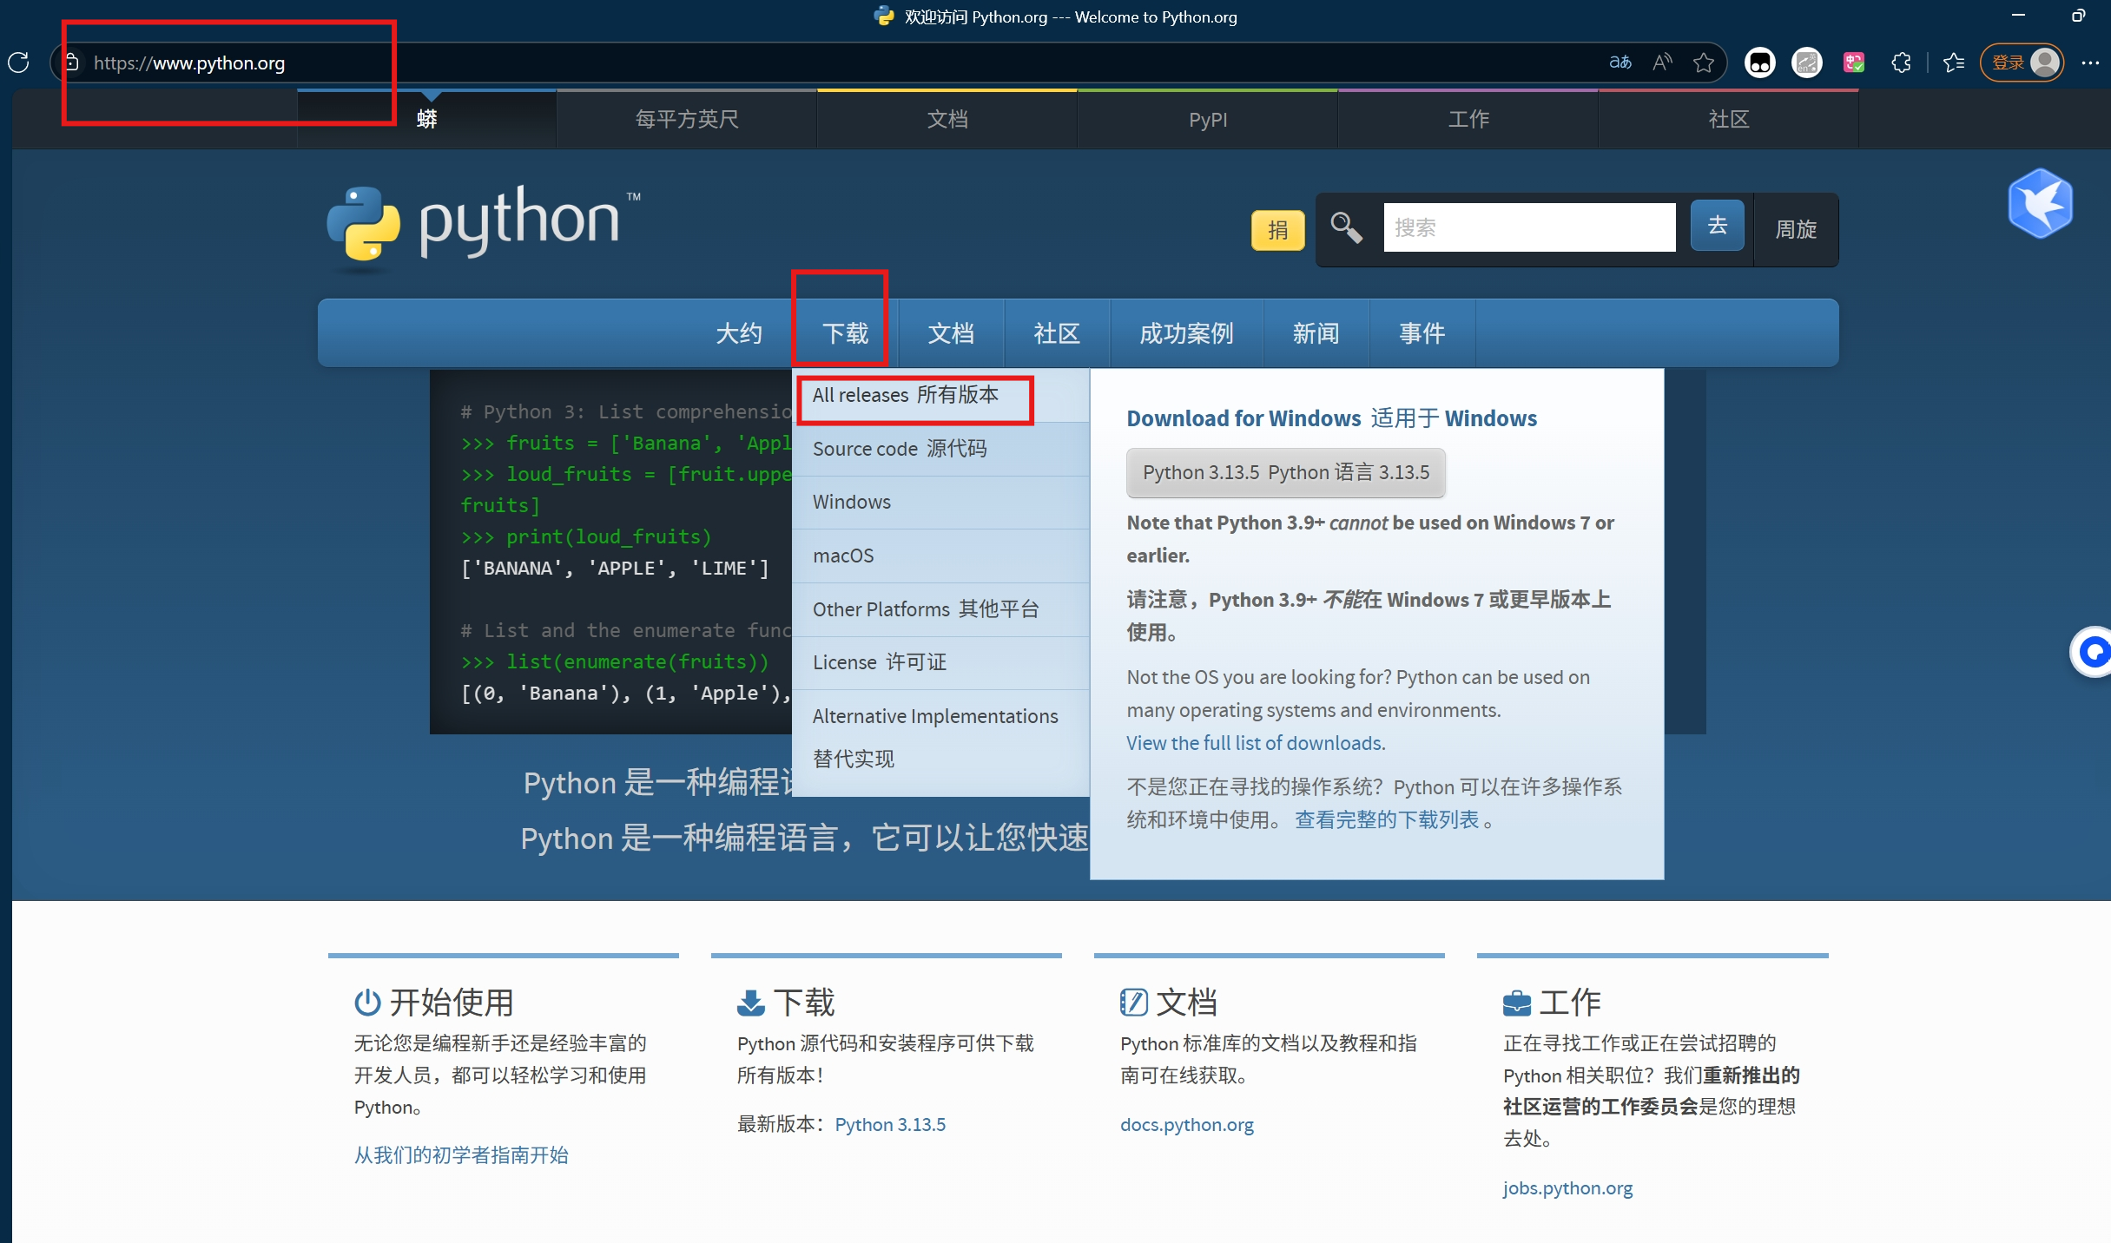Click the 去 search go button
Image resolution: width=2111 pixels, height=1243 pixels.
tap(1717, 226)
